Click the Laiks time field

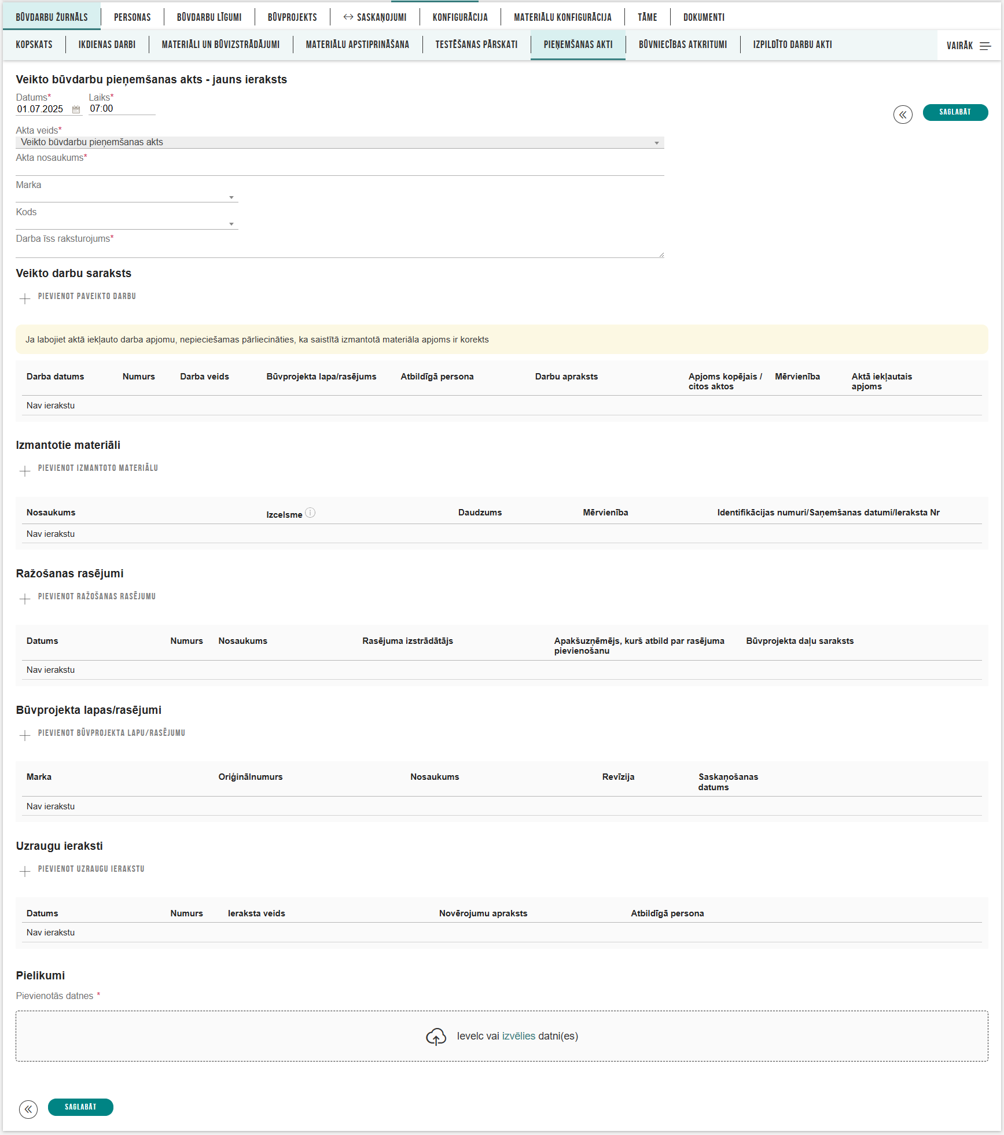[x=122, y=109]
